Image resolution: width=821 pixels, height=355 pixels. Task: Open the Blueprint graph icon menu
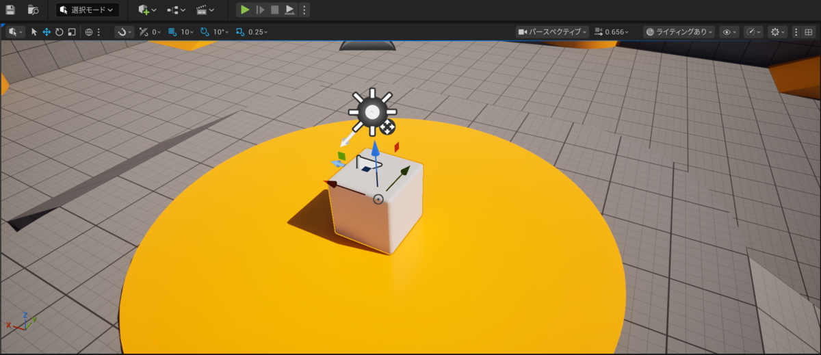176,10
